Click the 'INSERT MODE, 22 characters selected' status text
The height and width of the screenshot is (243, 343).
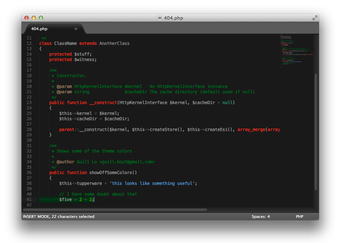click(58, 216)
